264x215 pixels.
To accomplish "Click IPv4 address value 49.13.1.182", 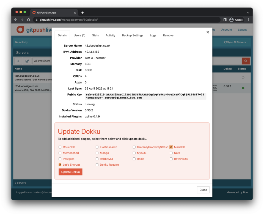I will pos(92,52).
